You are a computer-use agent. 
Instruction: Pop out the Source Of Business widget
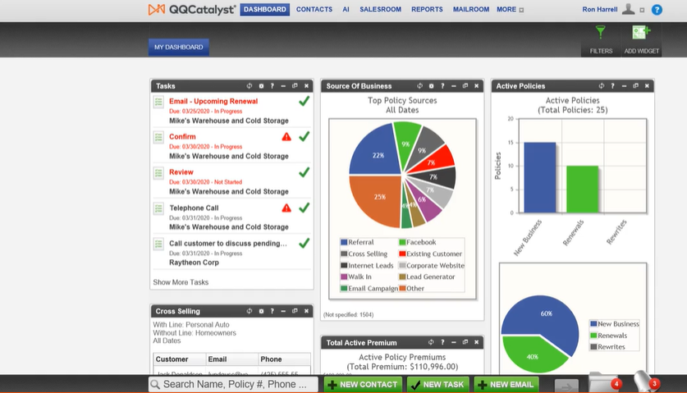coord(465,86)
